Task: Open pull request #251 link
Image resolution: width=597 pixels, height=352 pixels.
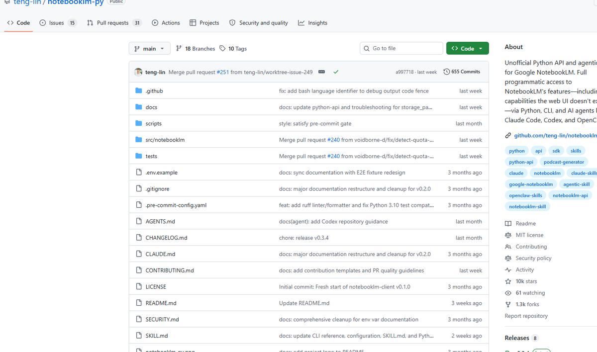Action: pos(223,72)
